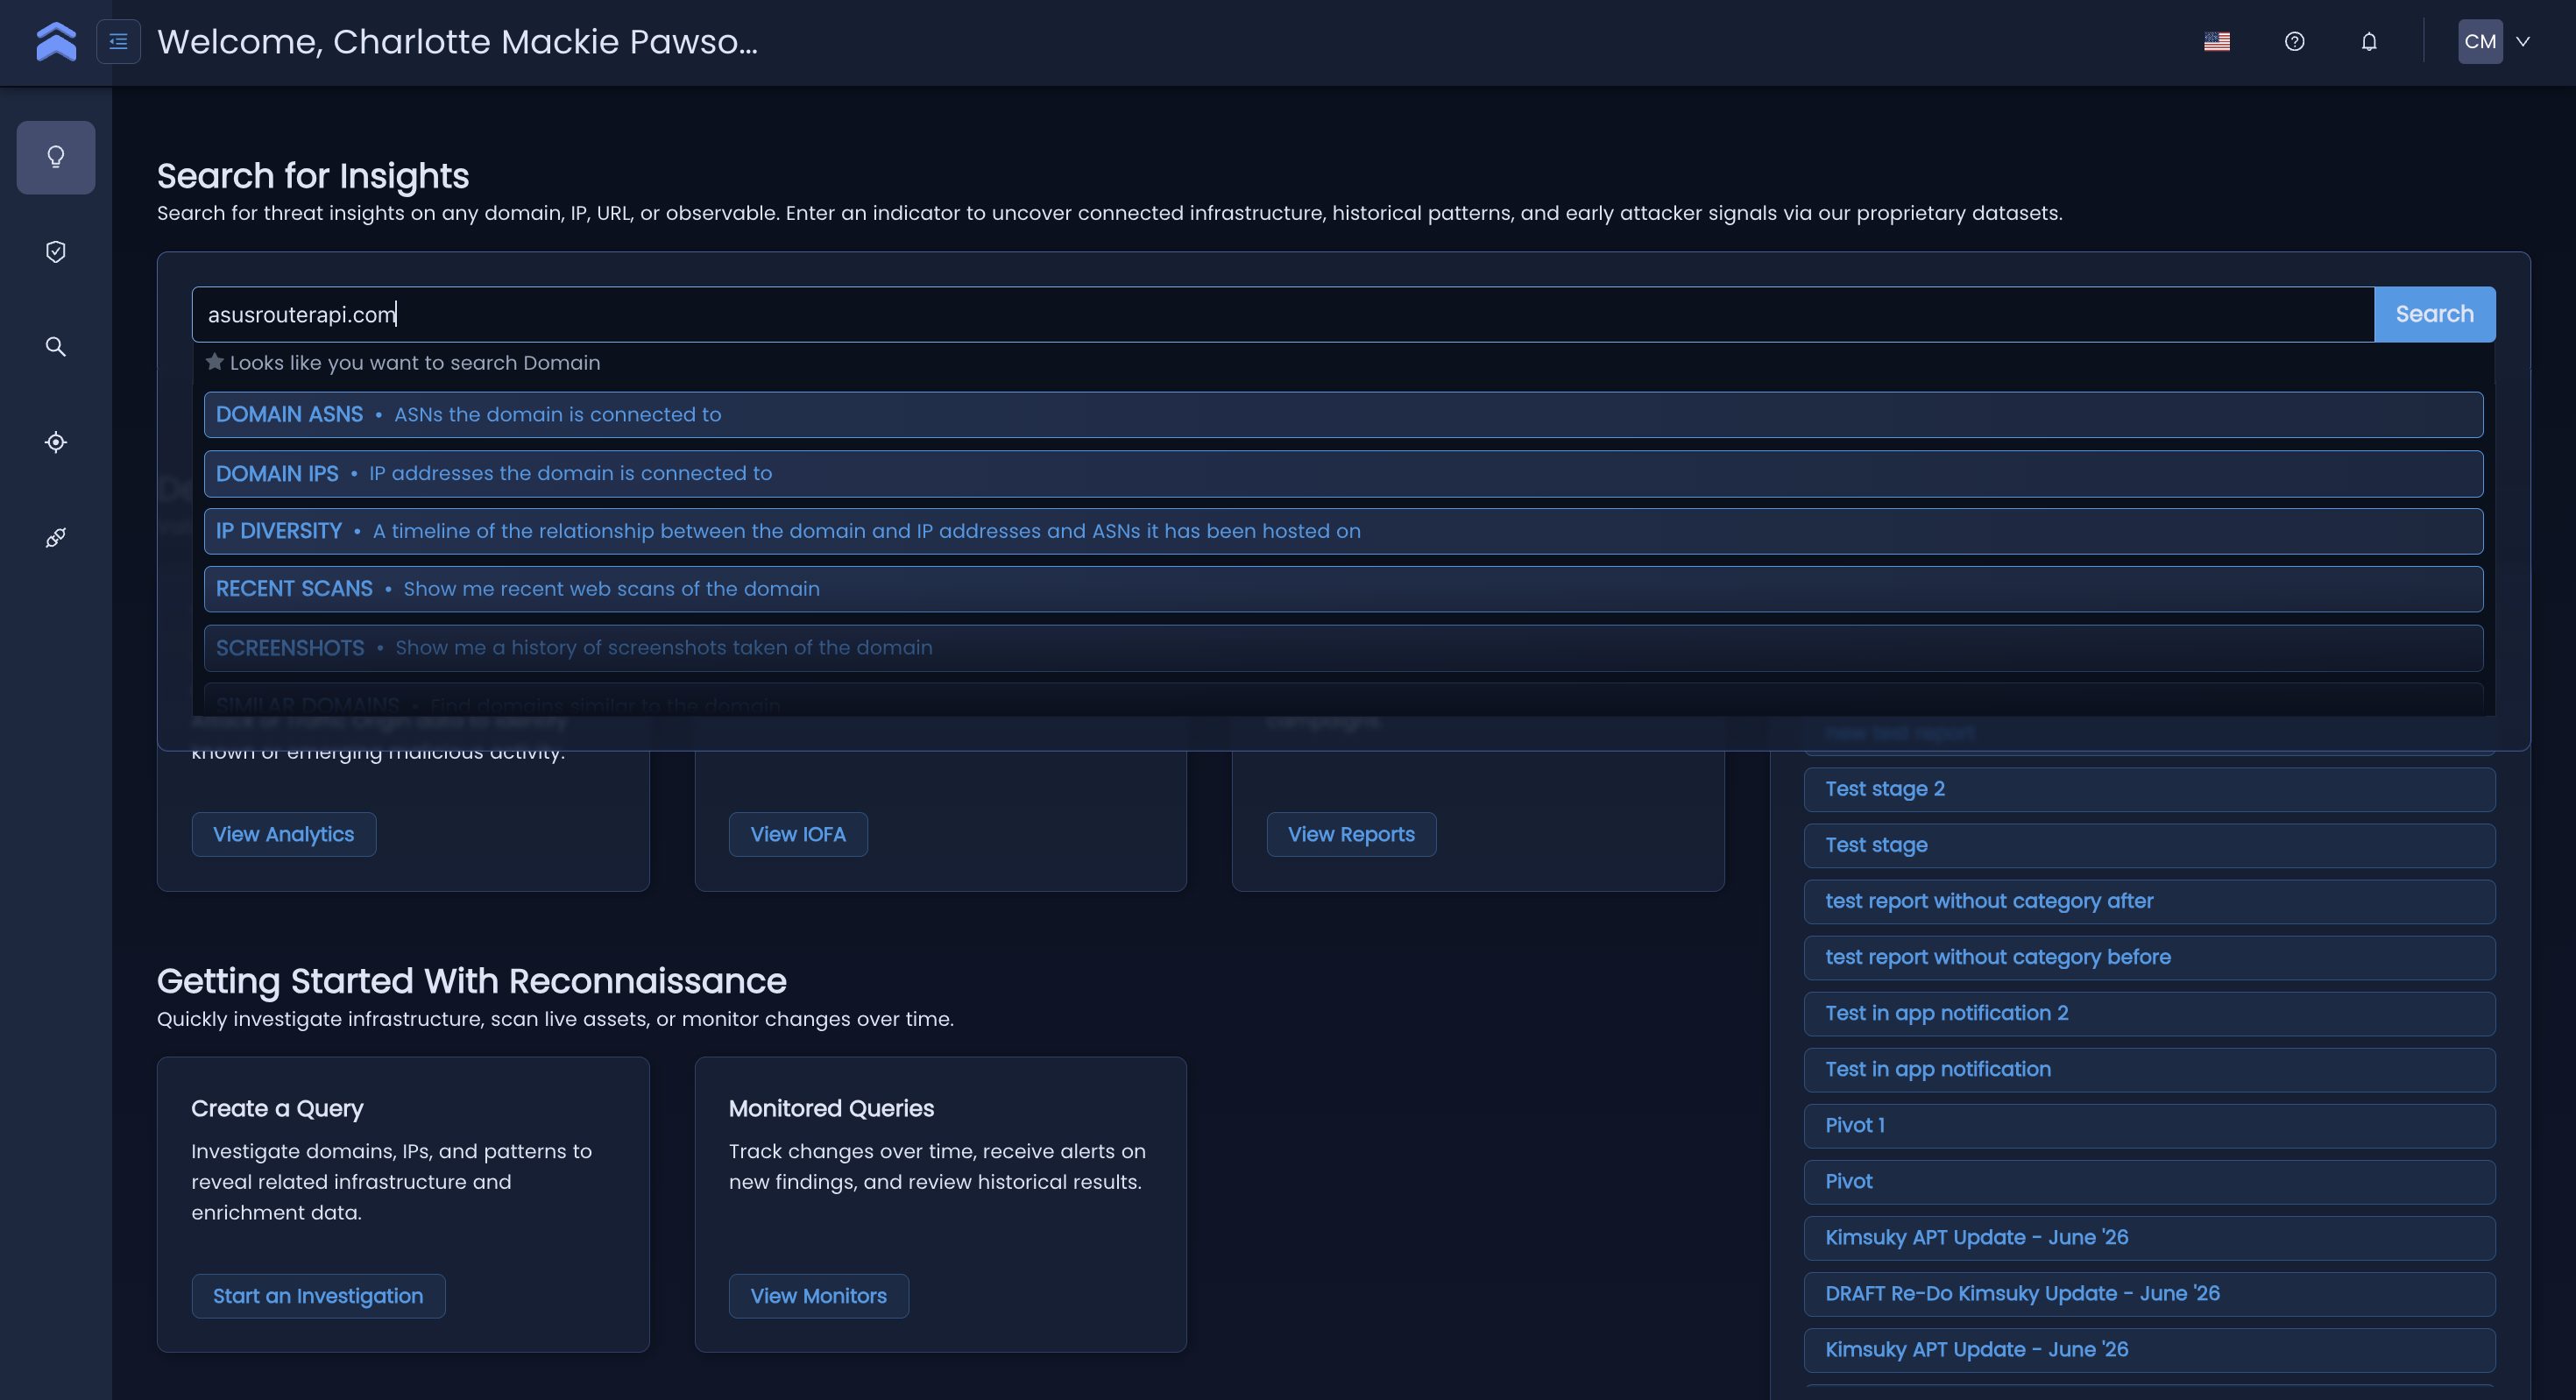
Task: Click Getting Started With Reconnaissance heading
Action: click(471, 981)
